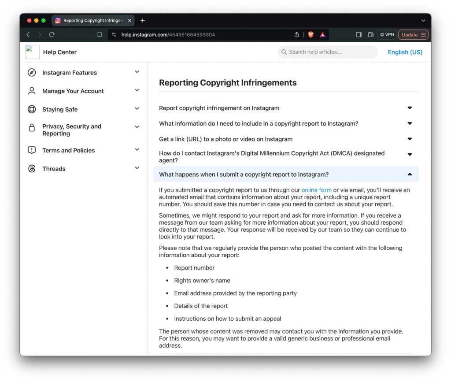Click the English (US) language link
This screenshot has height=382, width=451.
(x=405, y=52)
